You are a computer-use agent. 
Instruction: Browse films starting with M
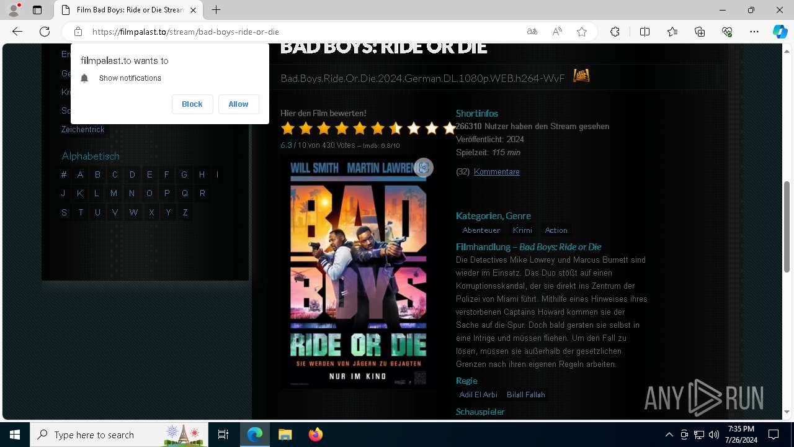point(114,194)
